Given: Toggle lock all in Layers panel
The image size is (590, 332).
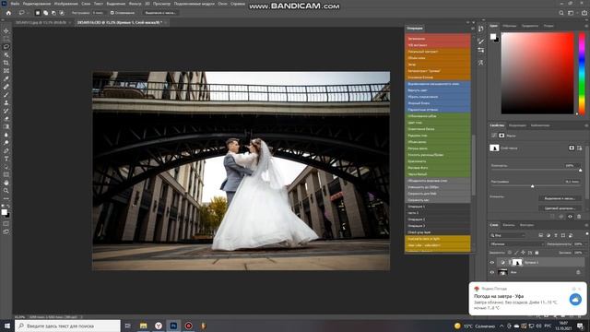Looking at the screenshot, I should 537,253.
